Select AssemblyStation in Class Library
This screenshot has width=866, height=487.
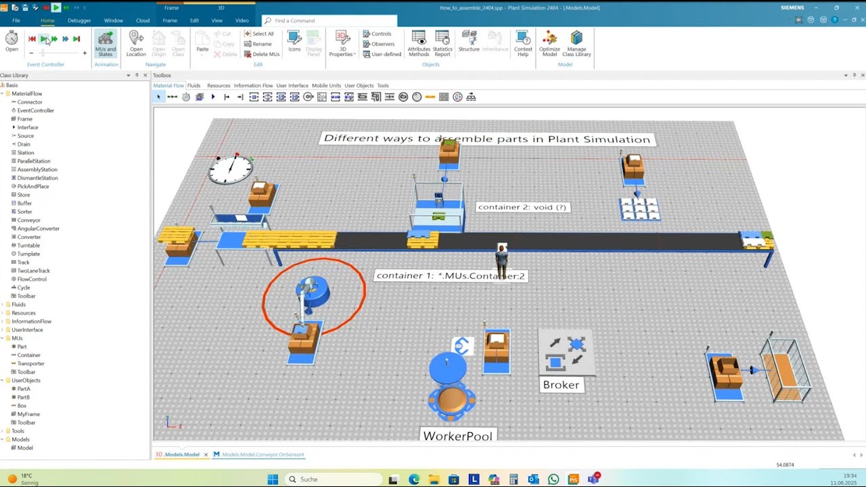pos(37,170)
